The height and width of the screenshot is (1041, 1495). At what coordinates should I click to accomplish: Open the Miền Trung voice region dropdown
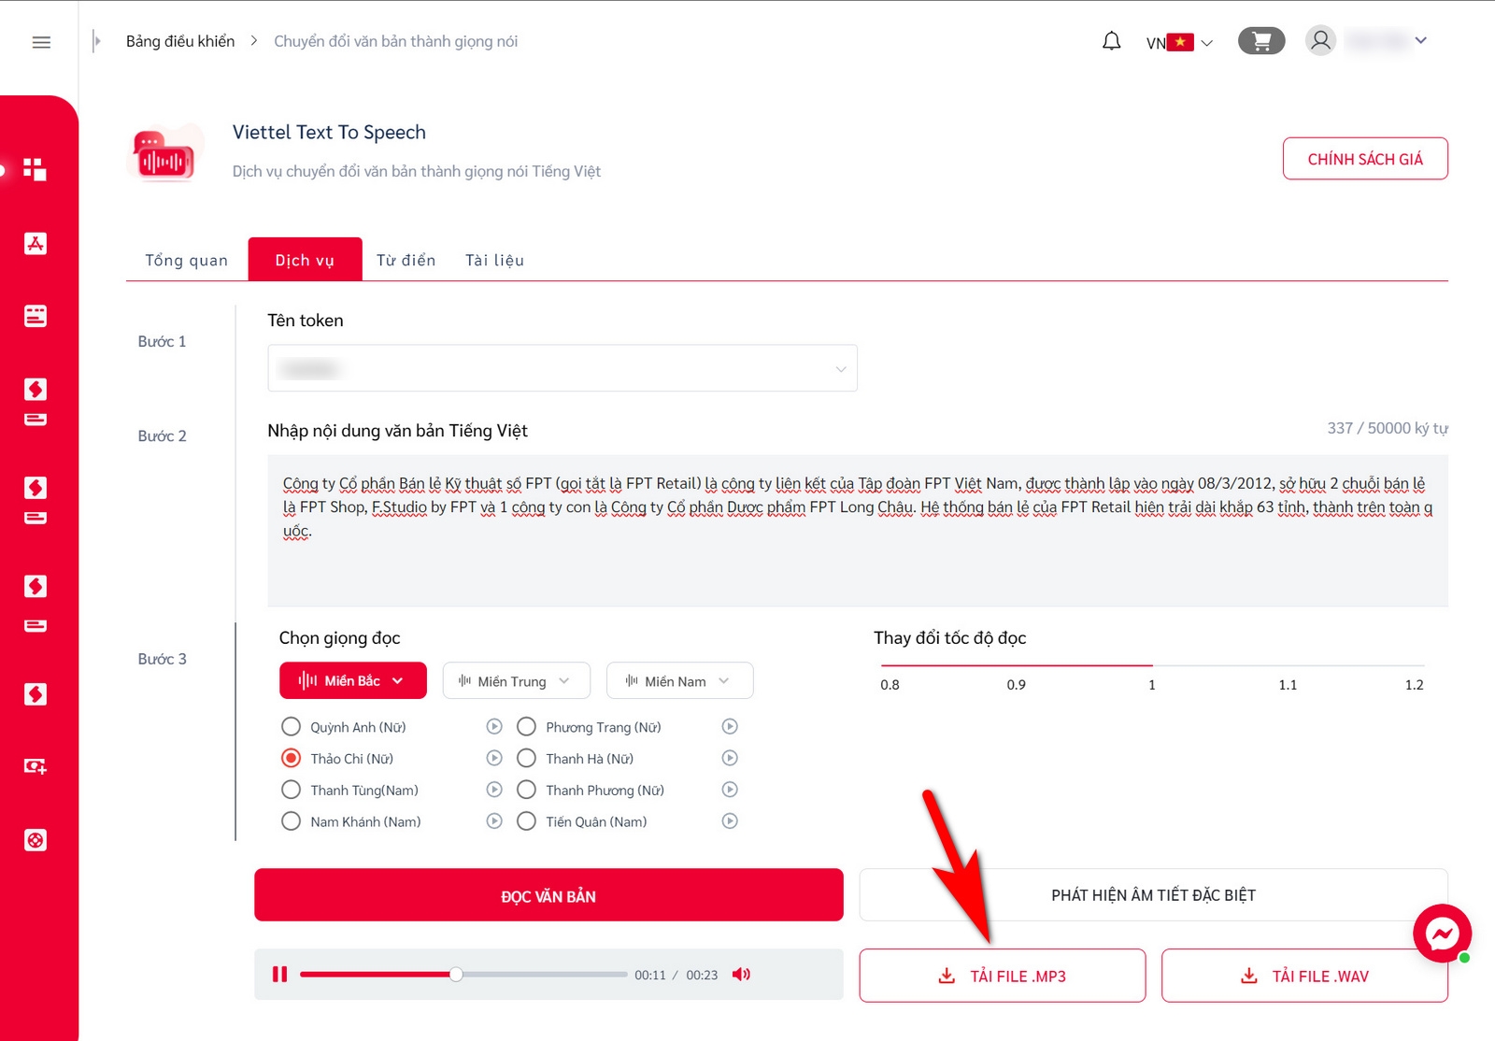516,680
